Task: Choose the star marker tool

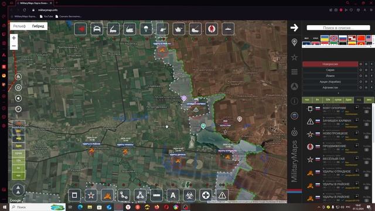Action: pyautogui.click(x=91, y=195)
